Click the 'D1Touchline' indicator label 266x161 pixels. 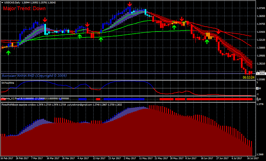(8, 83)
